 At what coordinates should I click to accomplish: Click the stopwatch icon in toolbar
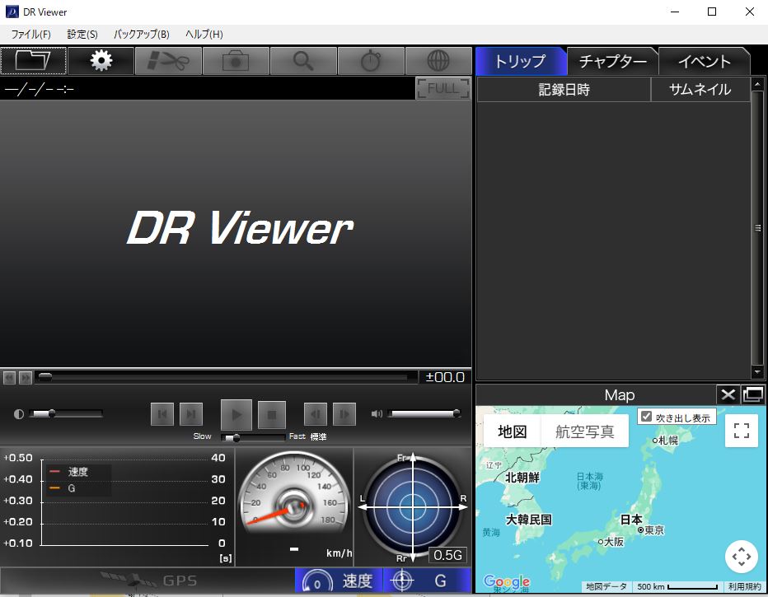pos(371,62)
